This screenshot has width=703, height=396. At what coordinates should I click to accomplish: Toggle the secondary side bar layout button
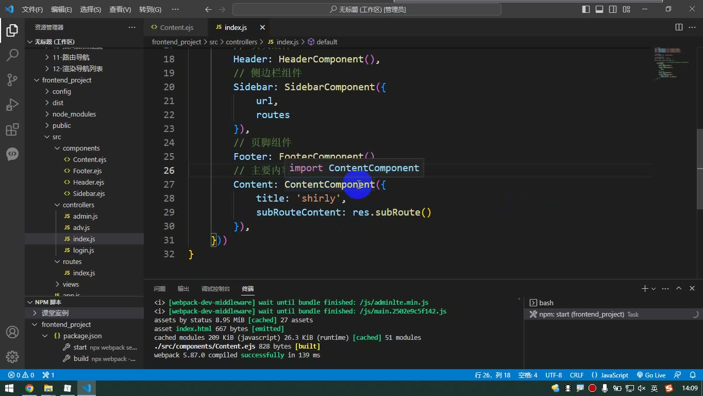(613, 9)
